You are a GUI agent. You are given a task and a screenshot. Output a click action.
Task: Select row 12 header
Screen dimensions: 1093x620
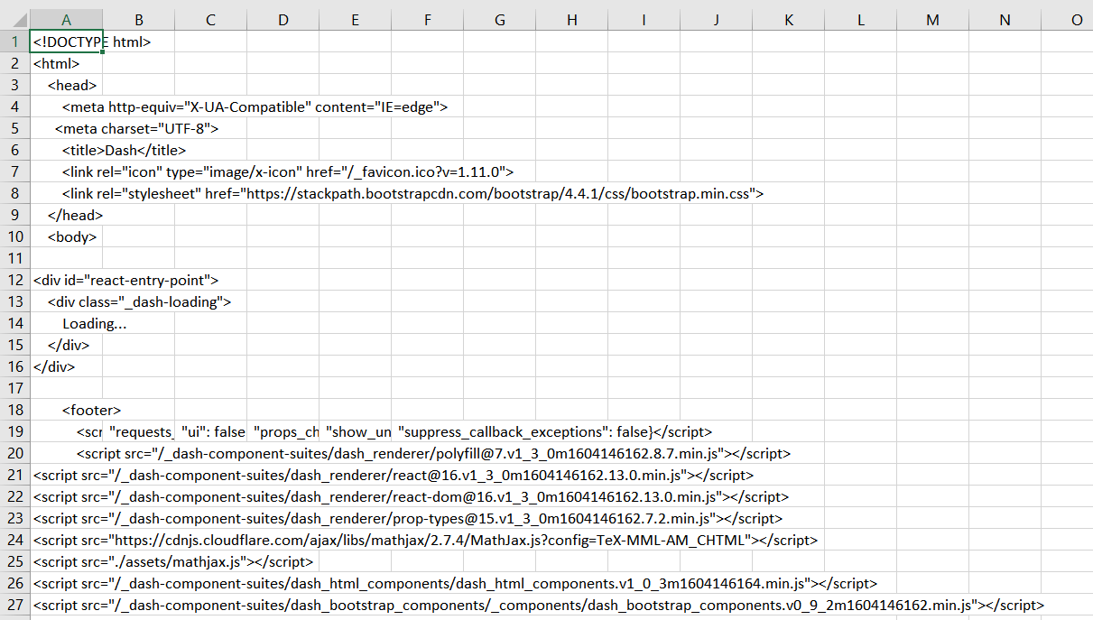(15, 280)
